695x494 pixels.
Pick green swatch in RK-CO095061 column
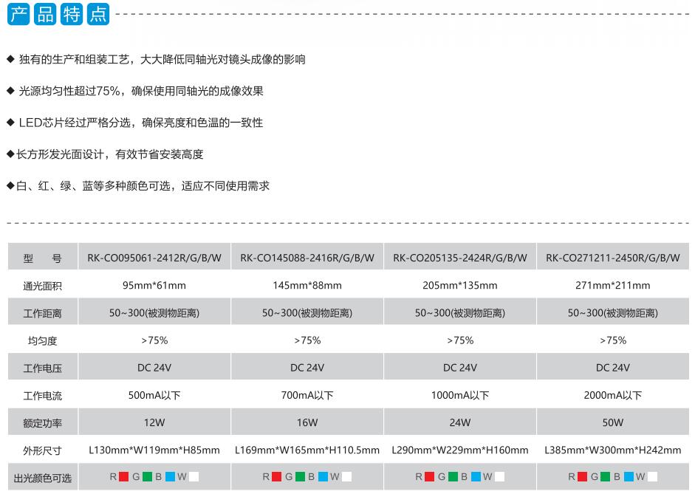(x=147, y=477)
